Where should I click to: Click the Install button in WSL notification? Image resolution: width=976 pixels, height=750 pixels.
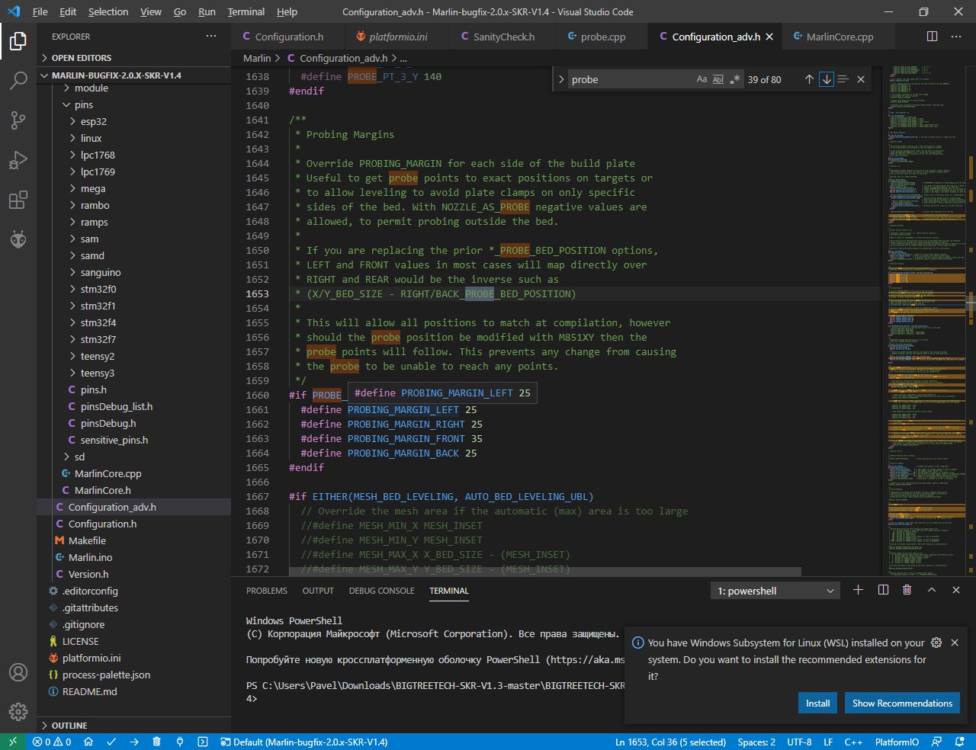point(818,703)
